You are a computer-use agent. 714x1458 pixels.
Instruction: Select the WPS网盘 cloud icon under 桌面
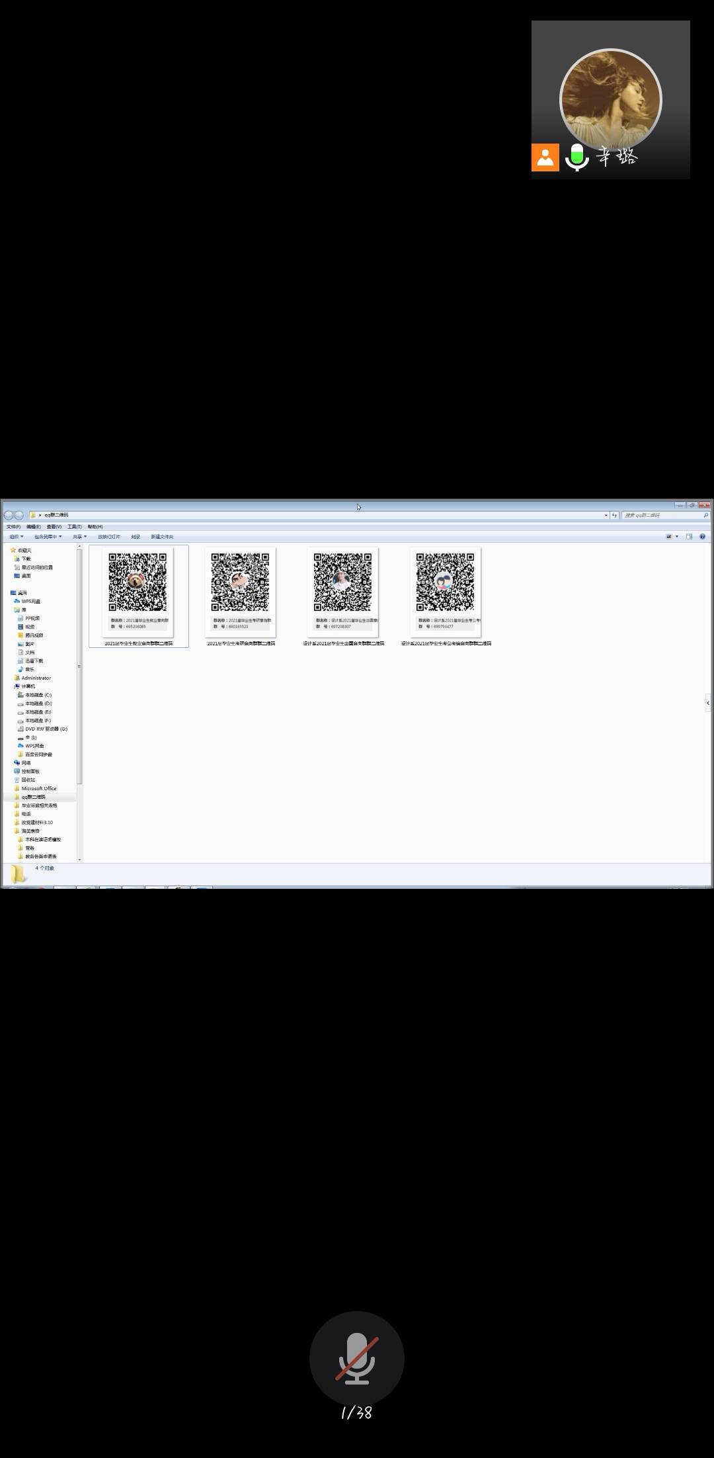tap(18, 602)
